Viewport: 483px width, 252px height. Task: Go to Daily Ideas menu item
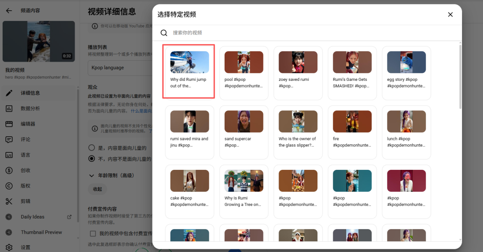[38, 217]
